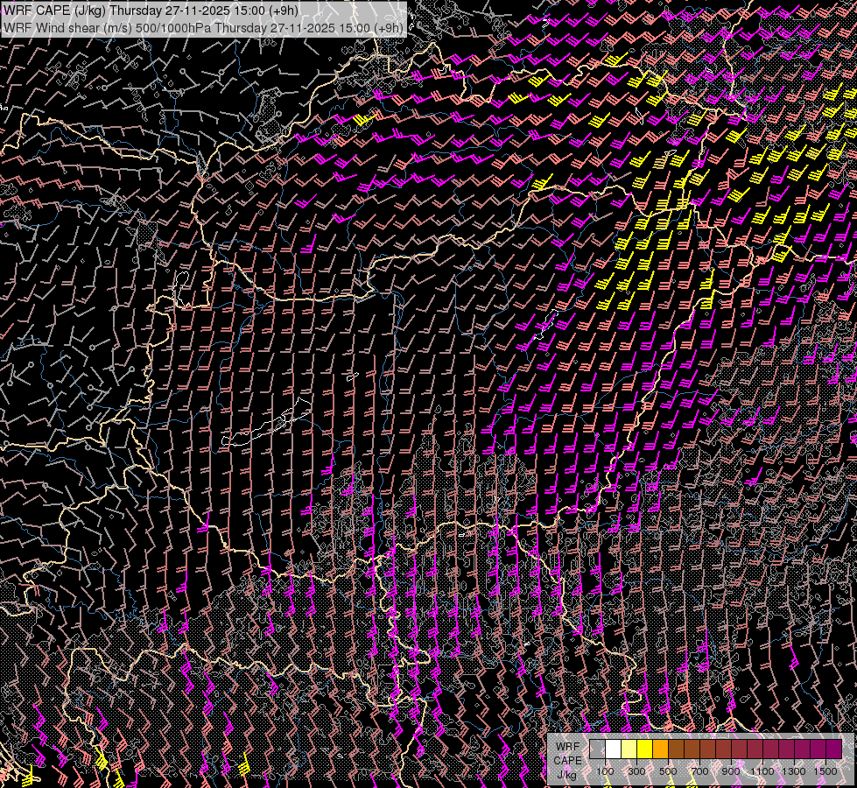Select the 1100 legend tick label
Image resolution: width=857 pixels, height=788 pixels.
click(762, 771)
